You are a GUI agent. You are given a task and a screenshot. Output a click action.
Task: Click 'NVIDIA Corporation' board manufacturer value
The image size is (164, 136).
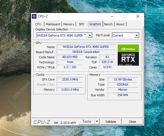click(x=86, y=52)
